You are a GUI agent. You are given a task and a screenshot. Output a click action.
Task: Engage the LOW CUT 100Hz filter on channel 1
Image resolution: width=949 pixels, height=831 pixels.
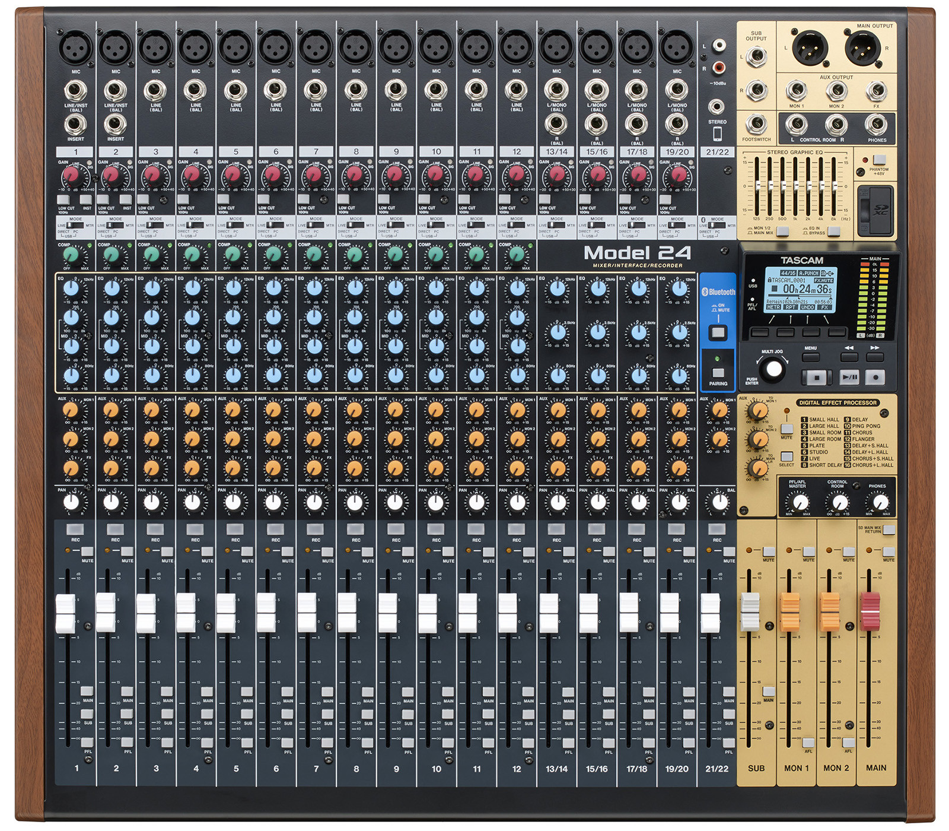tap(63, 199)
